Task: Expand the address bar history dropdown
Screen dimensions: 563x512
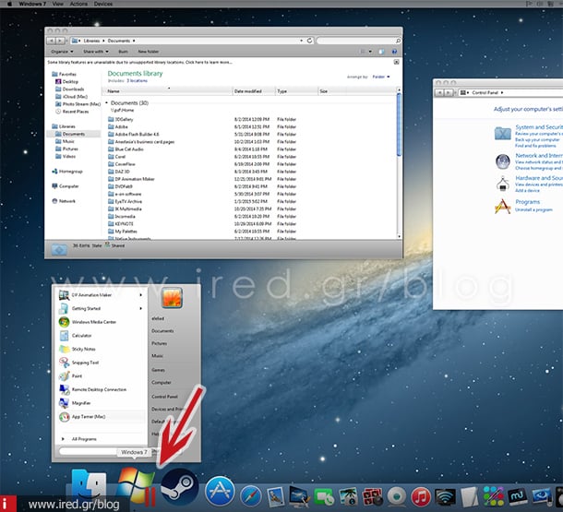Action: coord(301,41)
